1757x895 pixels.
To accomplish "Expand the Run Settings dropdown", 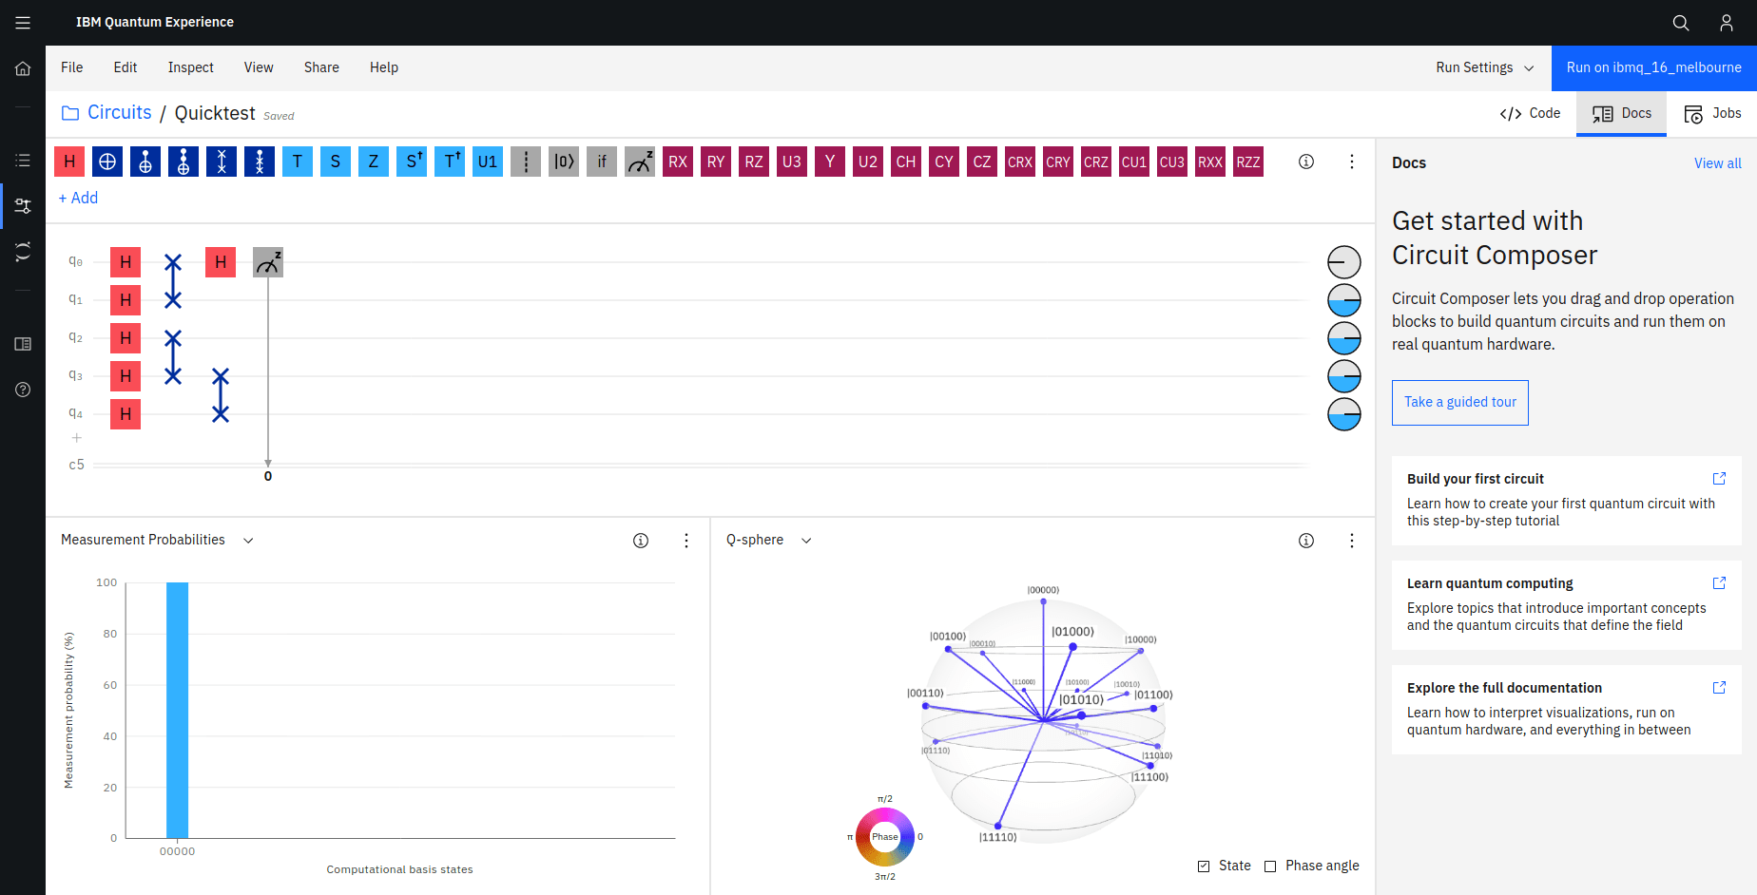I will tap(1484, 67).
